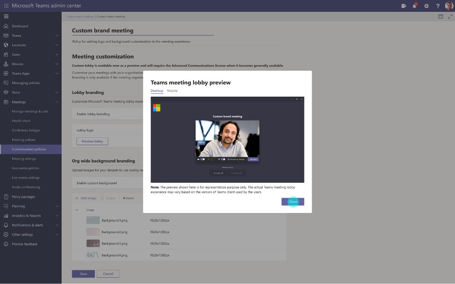The image size is (455, 284).
Task: Open the Teams app icon in header
Action: pos(403,6)
